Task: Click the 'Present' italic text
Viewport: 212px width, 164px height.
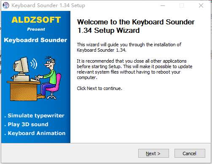Action: (x=36, y=29)
